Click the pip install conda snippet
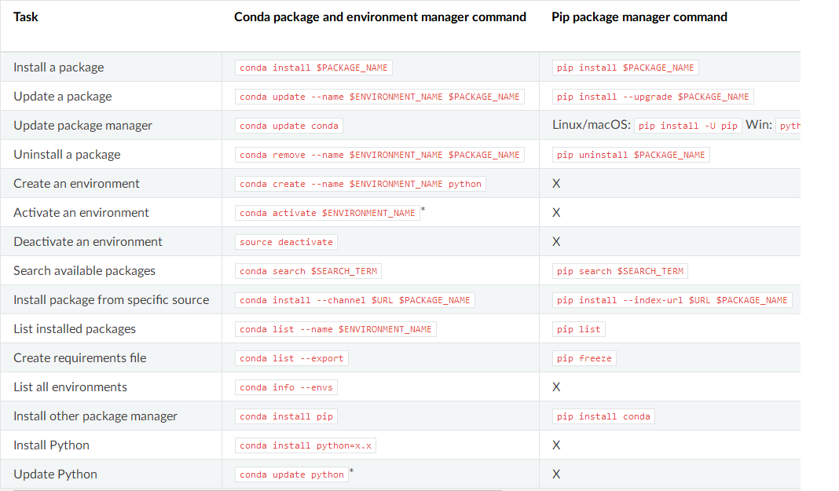 (x=603, y=416)
